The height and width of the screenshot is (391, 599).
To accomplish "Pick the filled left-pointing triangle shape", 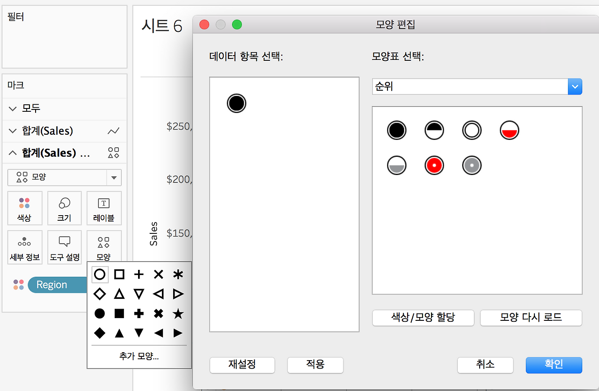I will [x=159, y=333].
